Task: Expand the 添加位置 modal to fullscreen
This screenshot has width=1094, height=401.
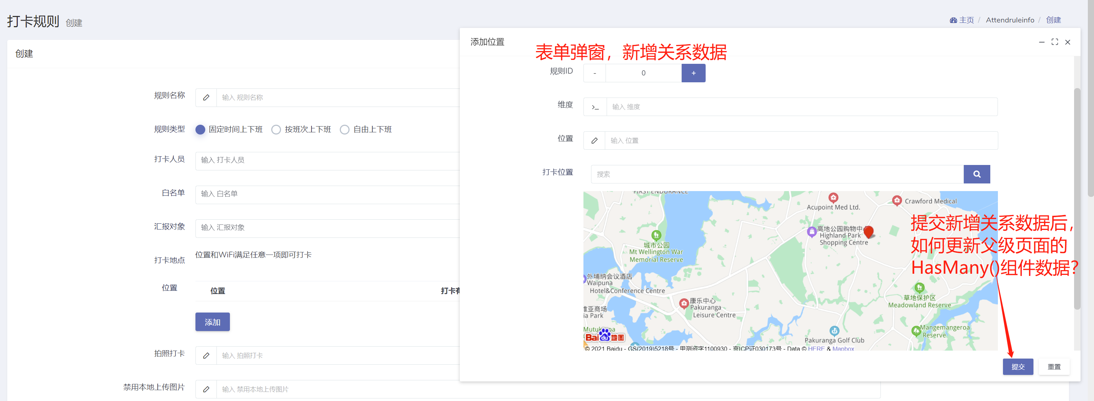Action: click(1055, 42)
